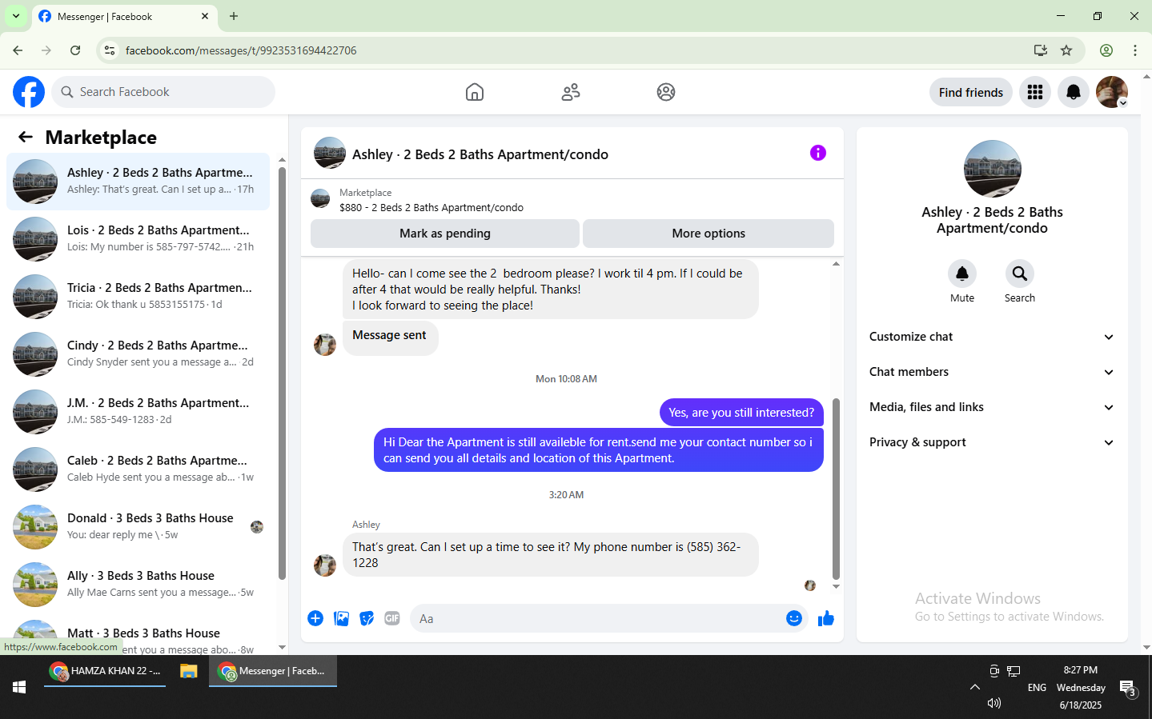Image resolution: width=1152 pixels, height=719 pixels.
Task: Go to Home feed icon
Action: tap(475, 92)
